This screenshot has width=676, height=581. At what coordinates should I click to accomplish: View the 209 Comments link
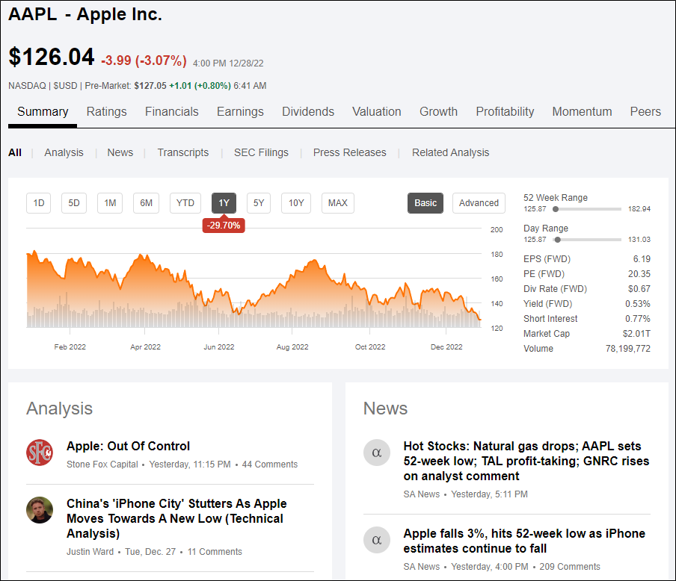(x=570, y=567)
